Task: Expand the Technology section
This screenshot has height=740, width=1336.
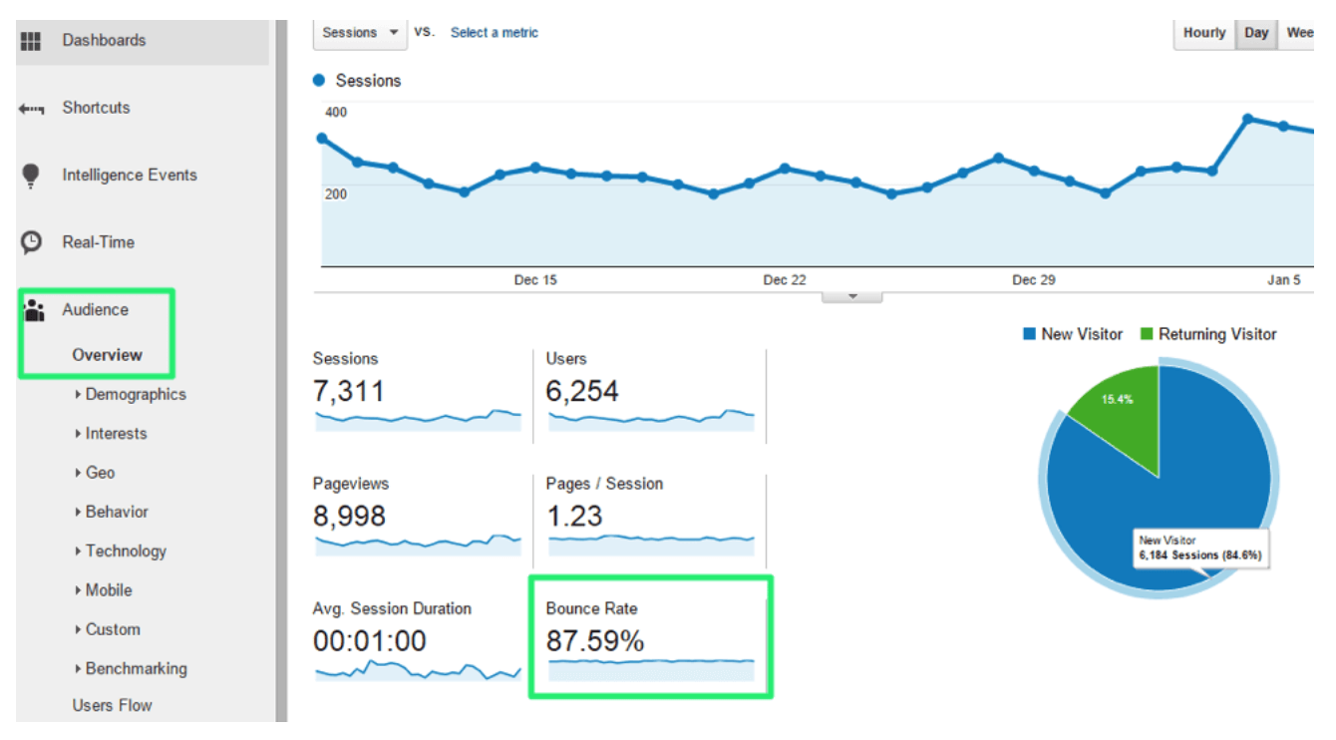Action: tap(125, 551)
